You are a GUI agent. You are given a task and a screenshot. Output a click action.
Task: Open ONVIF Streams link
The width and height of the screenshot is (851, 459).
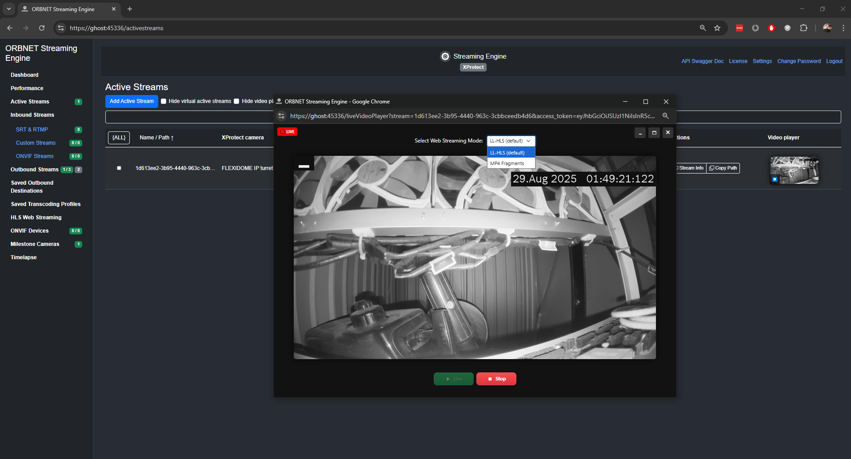pos(35,156)
